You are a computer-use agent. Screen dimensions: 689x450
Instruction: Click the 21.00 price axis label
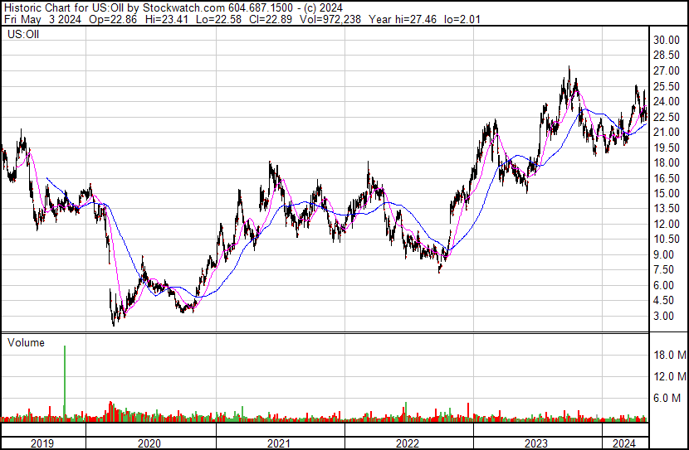click(x=667, y=132)
